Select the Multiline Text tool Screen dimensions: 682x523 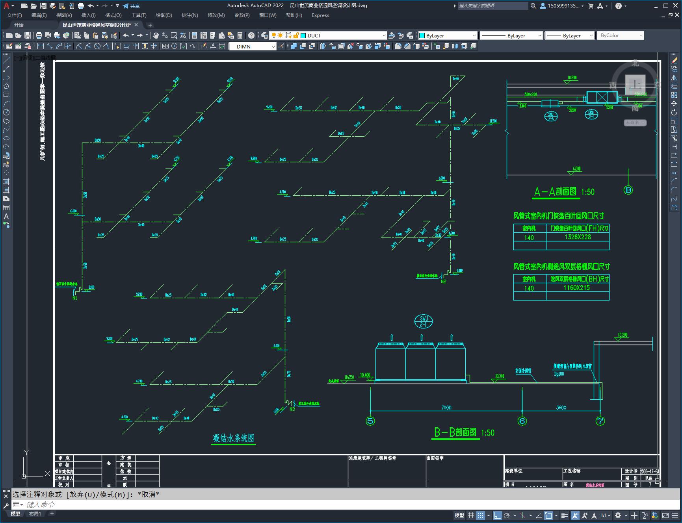(6, 216)
